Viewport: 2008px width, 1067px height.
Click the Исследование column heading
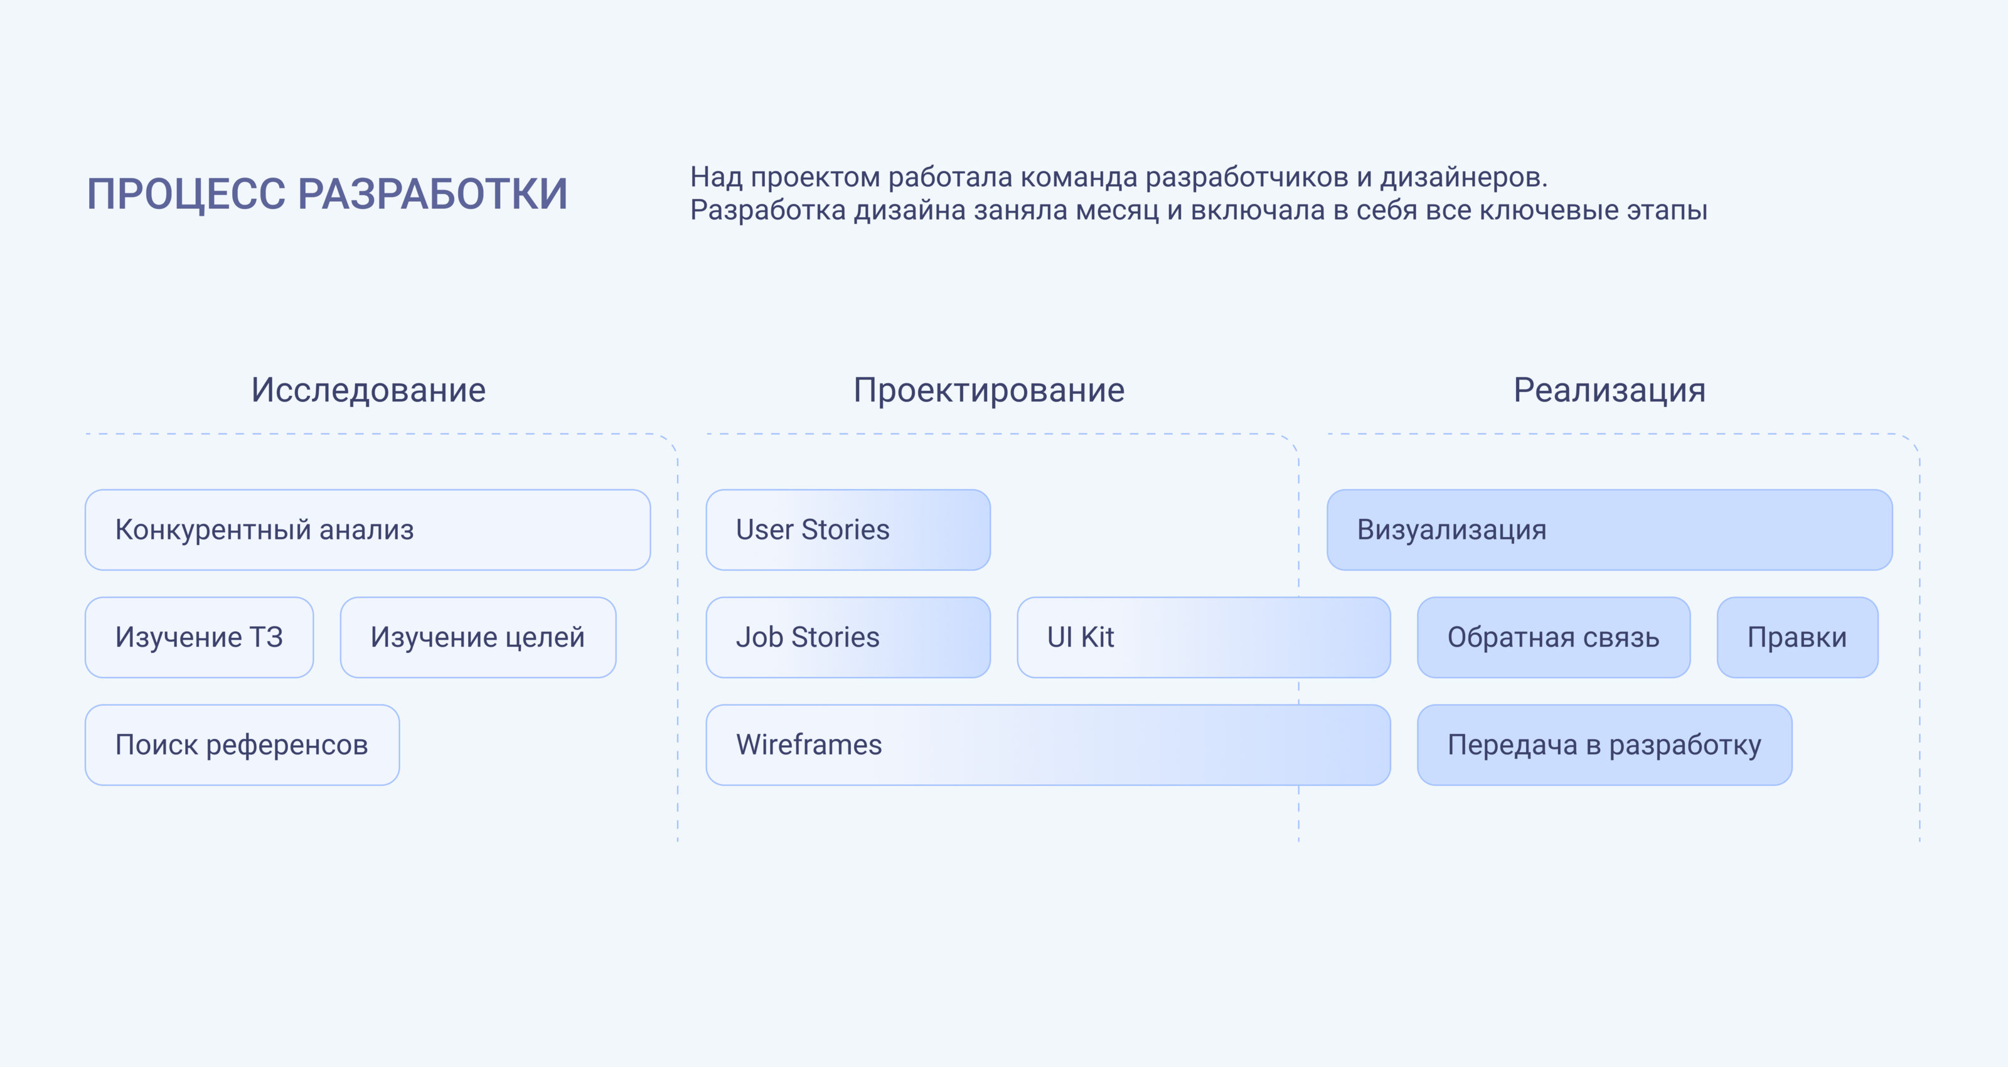click(368, 390)
